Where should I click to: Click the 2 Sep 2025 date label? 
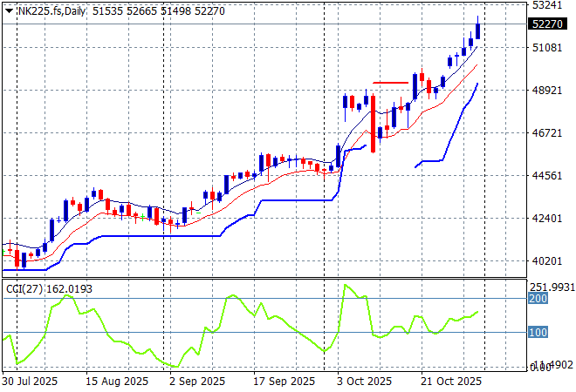[x=199, y=382]
